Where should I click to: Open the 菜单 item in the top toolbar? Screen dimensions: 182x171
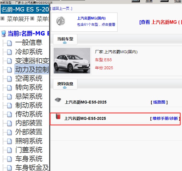(x=149, y=1)
